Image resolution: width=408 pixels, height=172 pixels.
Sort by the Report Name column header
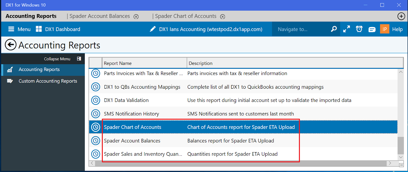(x=144, y=63)
